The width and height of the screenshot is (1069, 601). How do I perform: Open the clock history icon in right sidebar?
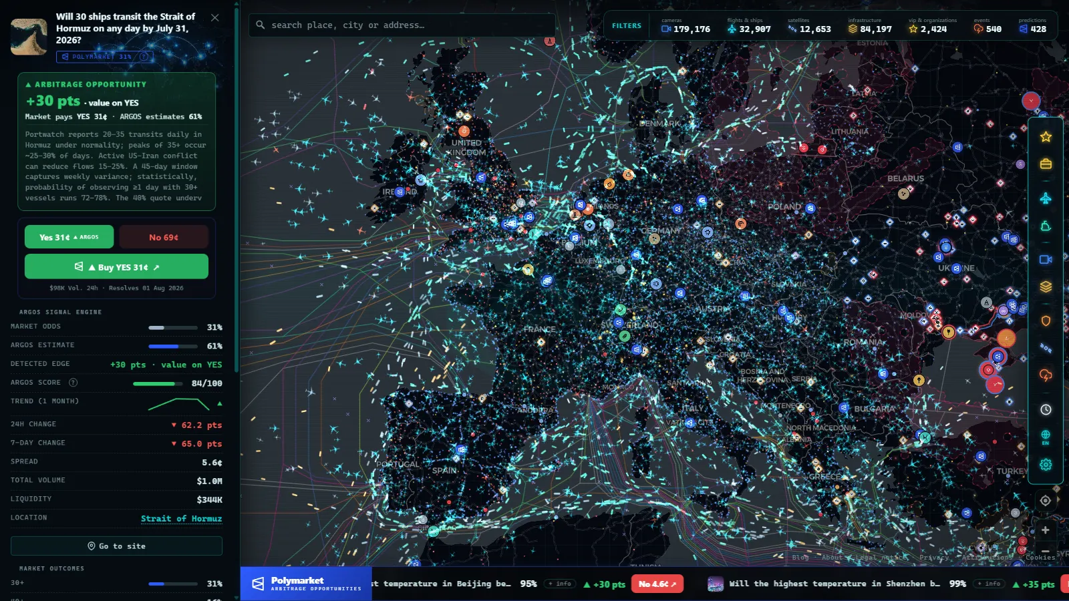(1046, 409)
